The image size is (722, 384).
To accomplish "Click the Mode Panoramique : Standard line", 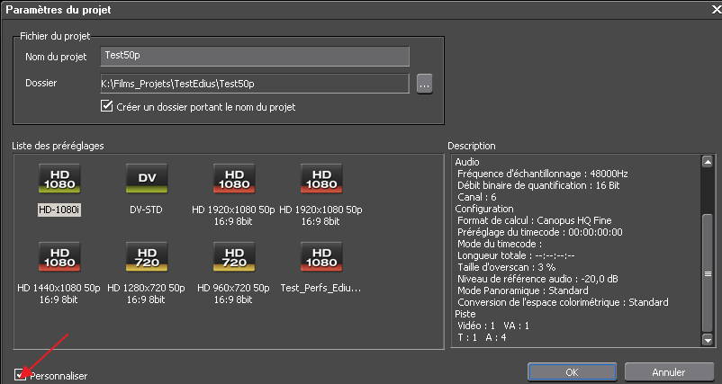I will tap(523, 290).
